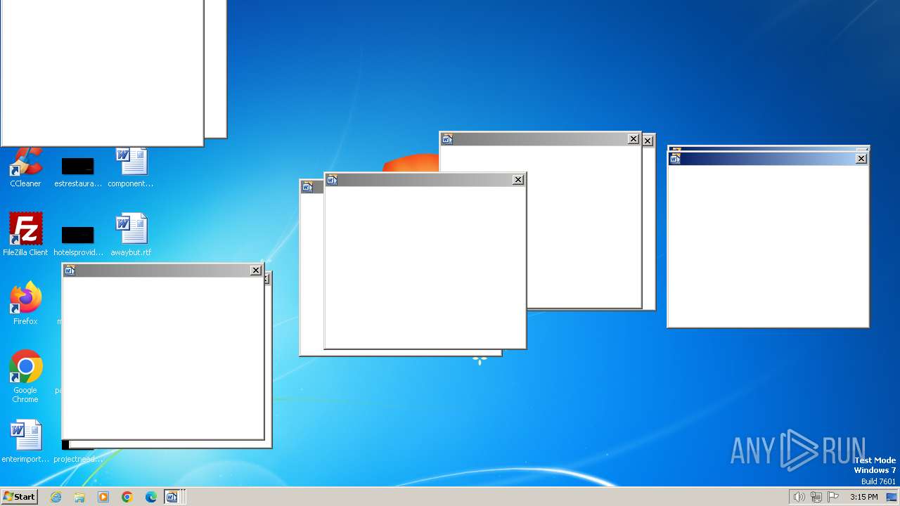Screen dimensions: 900x506
Task: Select the awaybut.rtf document icon
Action: click(131, 235)
